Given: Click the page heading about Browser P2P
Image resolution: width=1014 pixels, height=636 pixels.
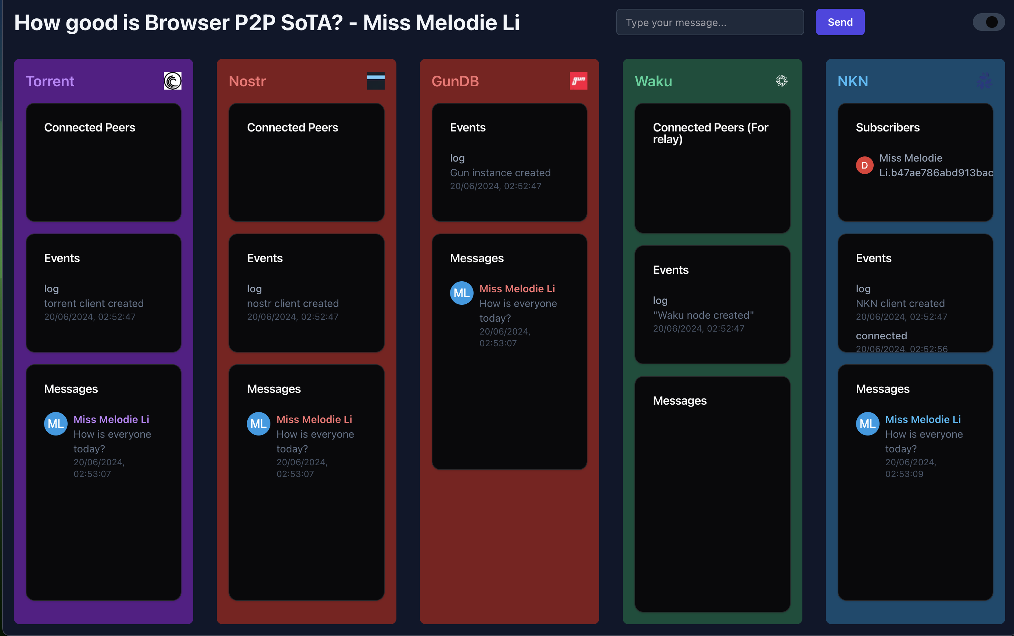Looking at the screenshot, I should (267, 22).
